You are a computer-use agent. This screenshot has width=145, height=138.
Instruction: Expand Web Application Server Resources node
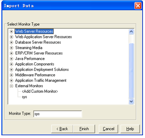tap(11, 37)
